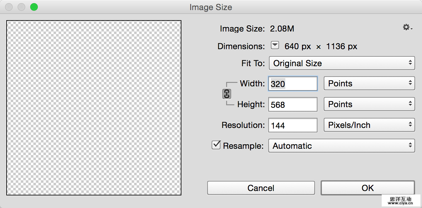The image size is (422, 208).
Task: Click the gray minimize window button
Action: [21, 7]
